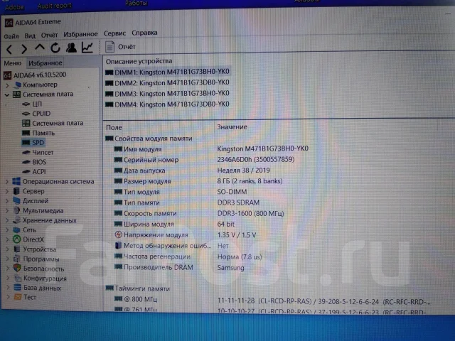
Task: Select the AIDA64 v6.10.5200 root node
Action: click(x=35, y=75)
